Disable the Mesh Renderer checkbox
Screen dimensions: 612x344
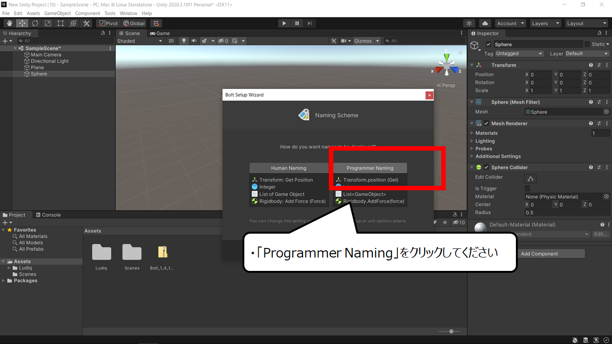pos(486,123)
